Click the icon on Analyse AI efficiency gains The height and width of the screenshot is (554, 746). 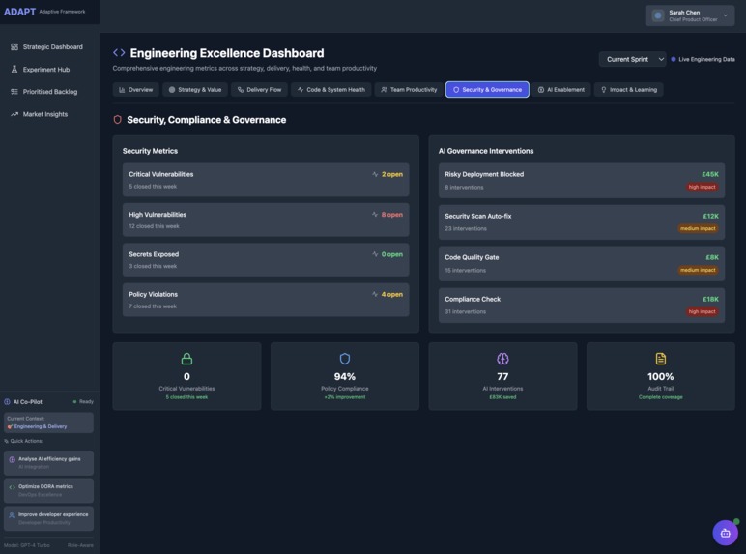coord(13,460)
